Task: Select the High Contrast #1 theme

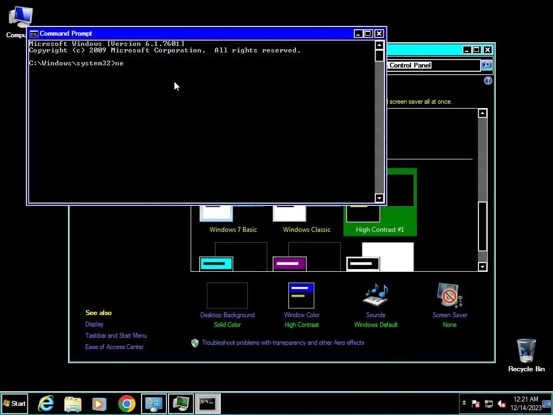Action: pos(380,203)
